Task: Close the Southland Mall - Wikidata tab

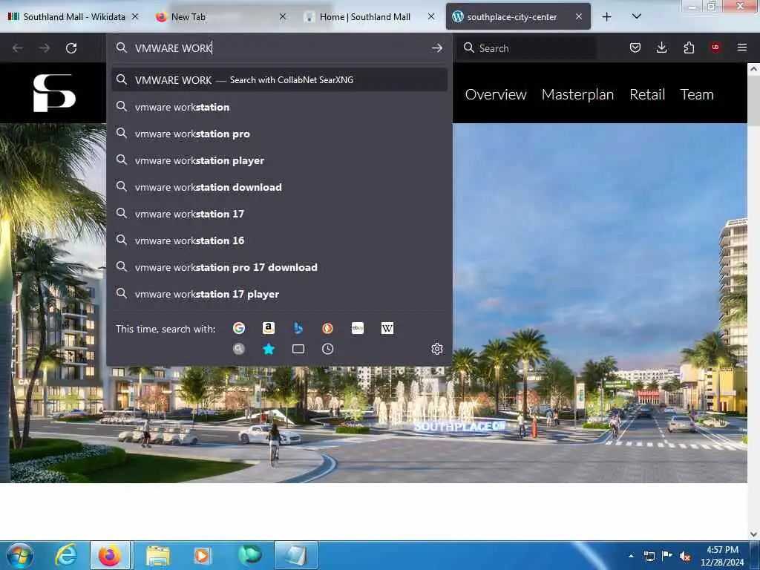Action: click(x=135, y=16)
